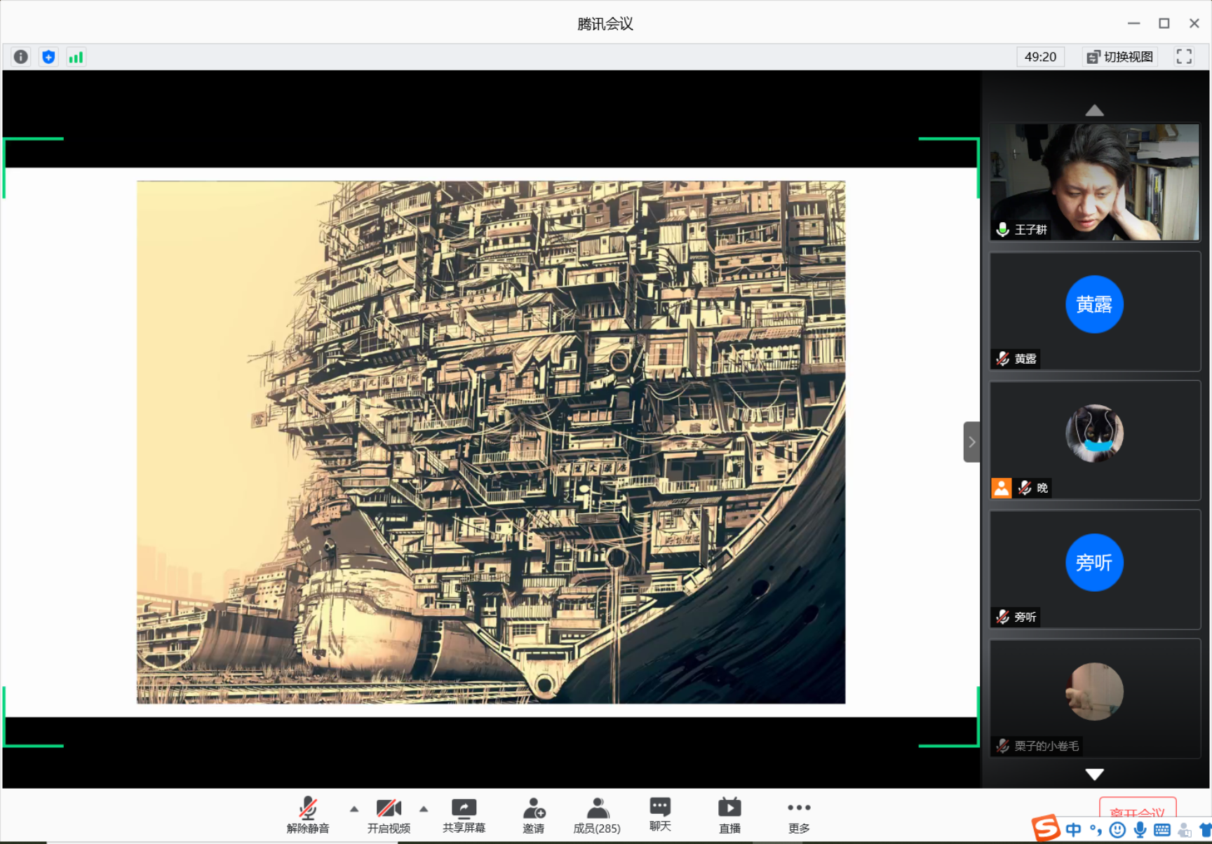
Task: Open the Members (成员) list
Action: pyautogui.click(x=596, y=816)
